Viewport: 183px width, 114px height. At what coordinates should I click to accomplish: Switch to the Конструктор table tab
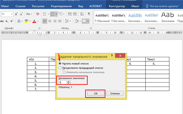117,6
